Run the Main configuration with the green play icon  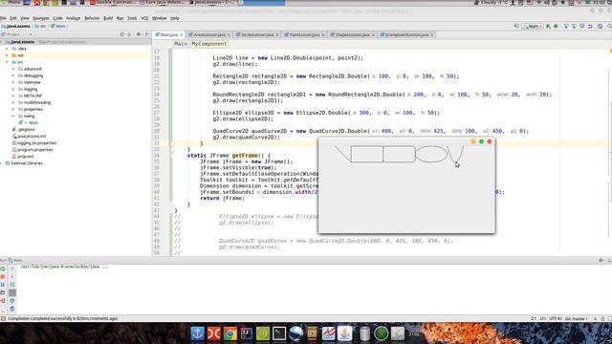(x=548, y=27)
